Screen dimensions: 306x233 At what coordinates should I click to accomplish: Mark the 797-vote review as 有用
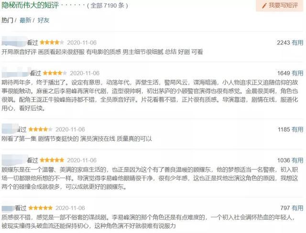click(297, 208)
